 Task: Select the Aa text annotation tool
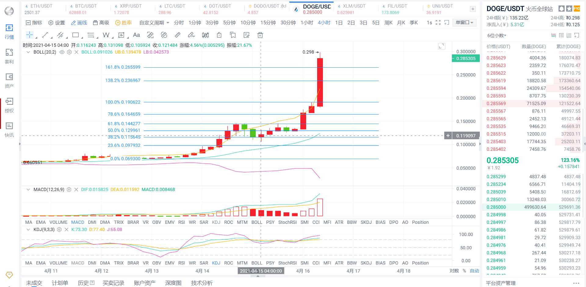136,35
